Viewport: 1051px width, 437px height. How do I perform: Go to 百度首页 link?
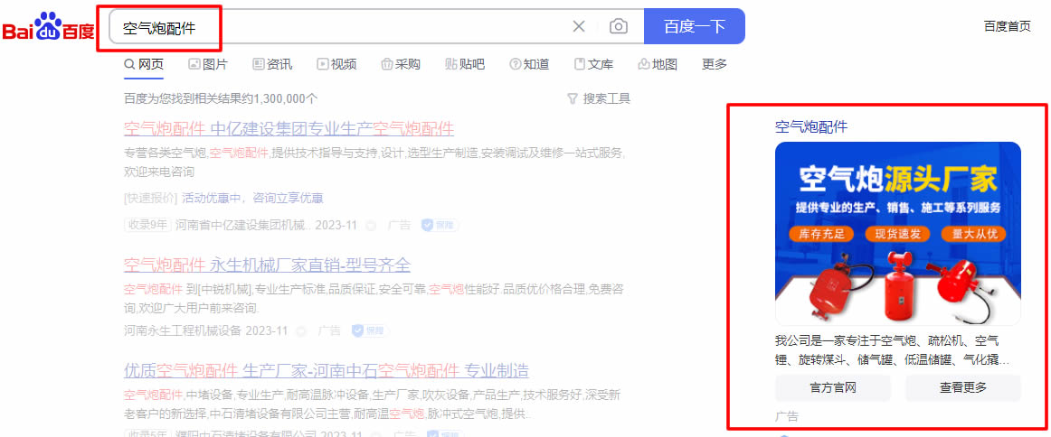tap(1007, 26)
